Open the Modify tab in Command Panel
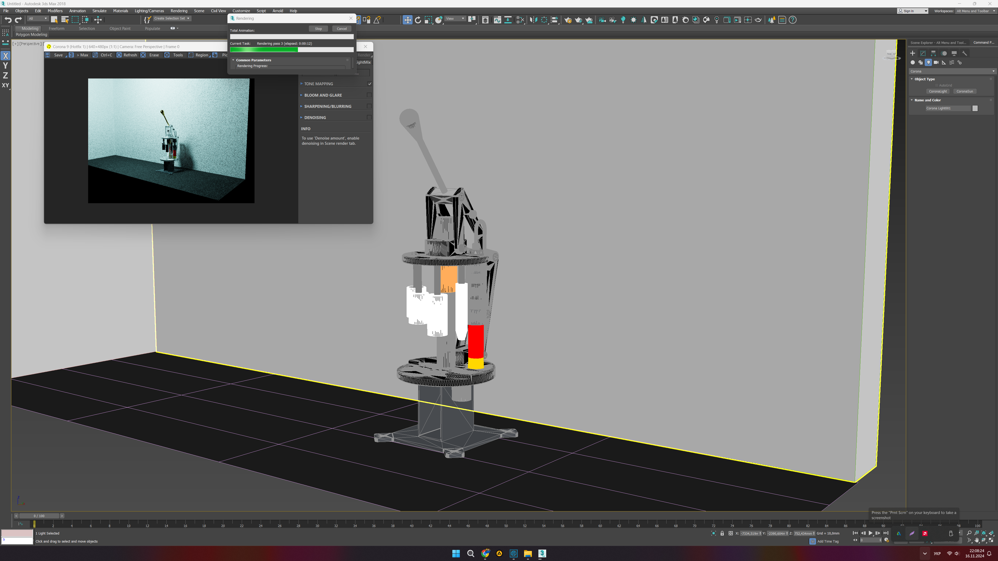The width and height of the screenshot is (998, 561). 923,54
